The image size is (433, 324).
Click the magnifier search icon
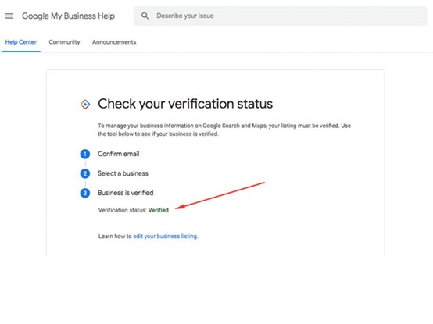(x=145, y=16)
